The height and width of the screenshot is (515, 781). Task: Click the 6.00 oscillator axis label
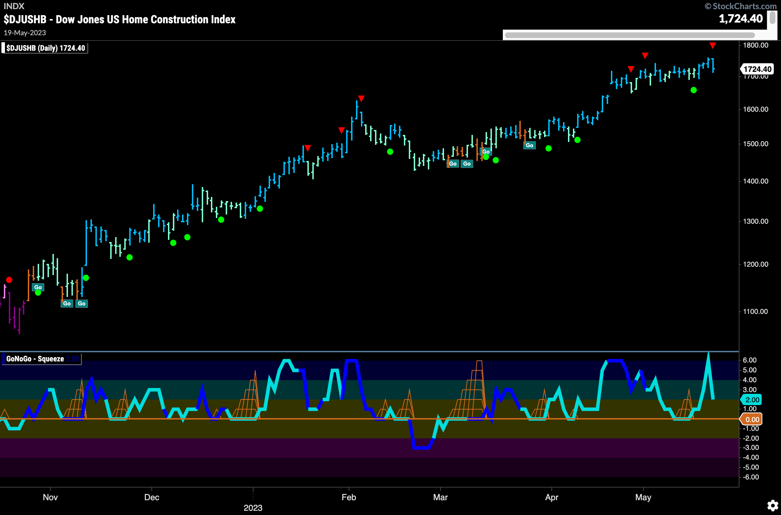pyautogui.click(x=750, y=360)
